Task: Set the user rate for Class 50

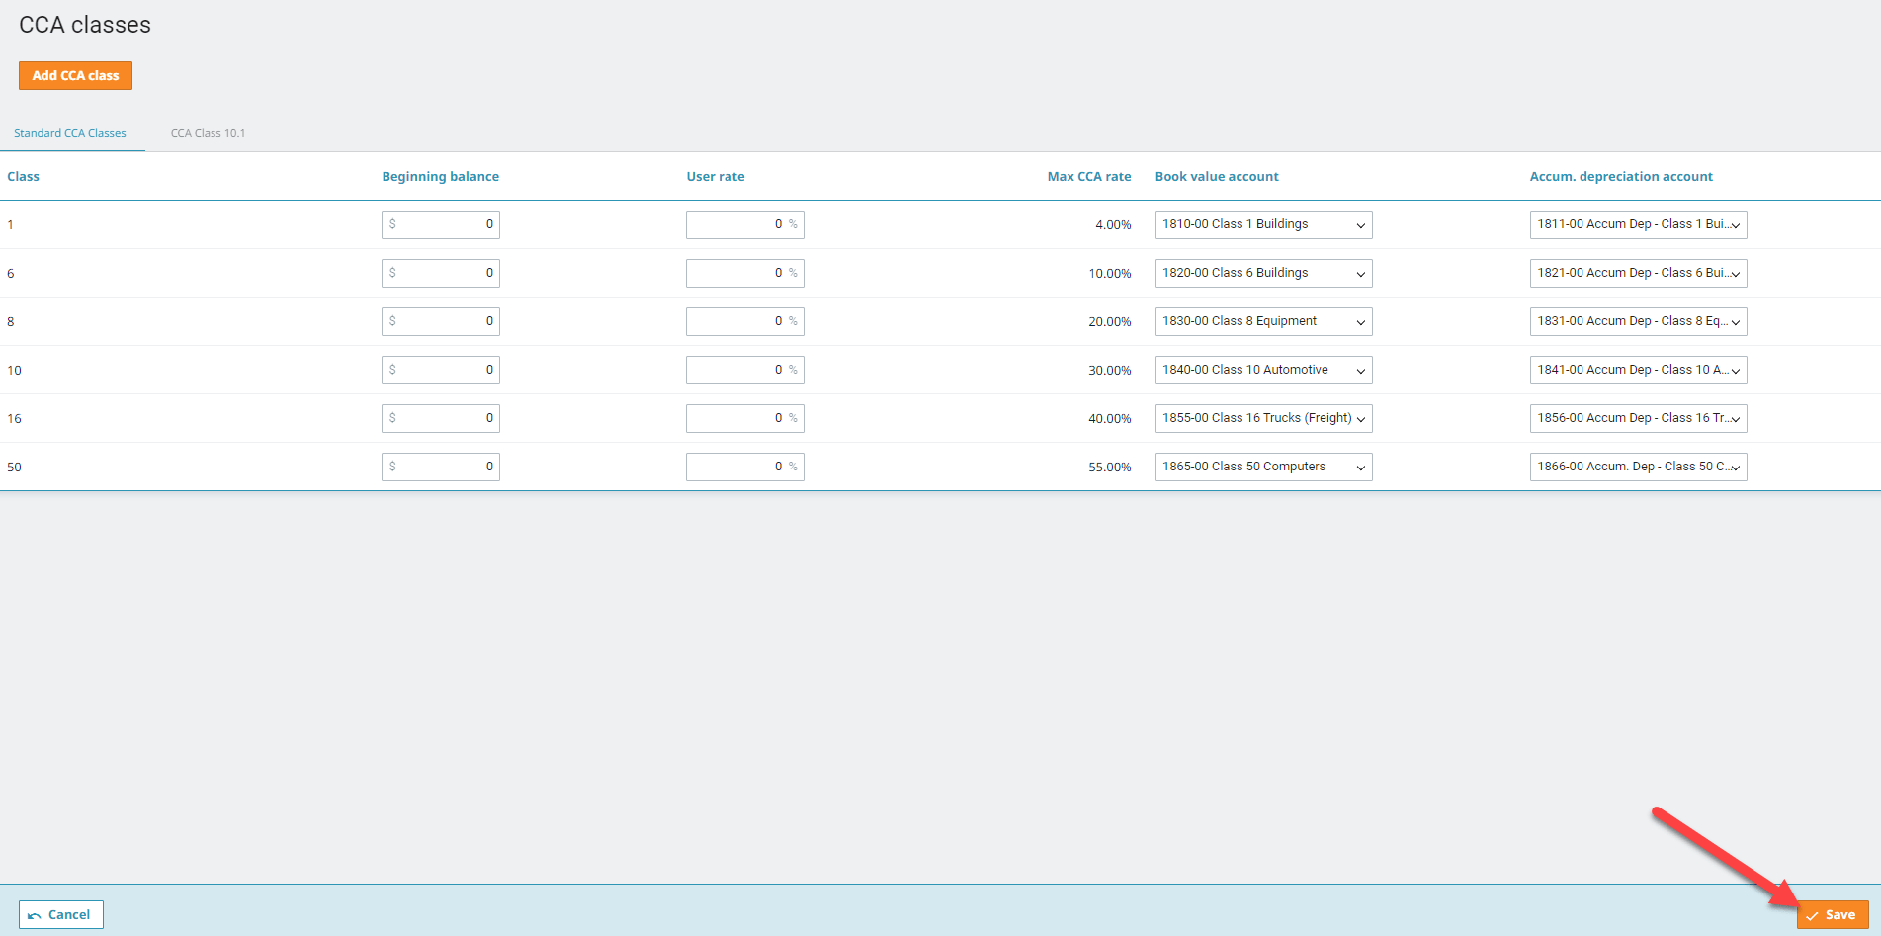Action: click(x=745, y=467)
